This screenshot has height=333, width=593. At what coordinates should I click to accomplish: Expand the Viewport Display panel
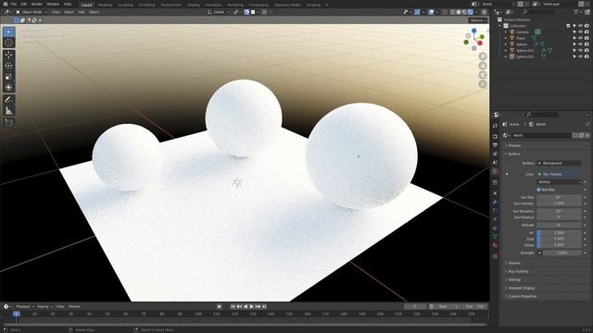pyautogui.click(x=521, y=288)
